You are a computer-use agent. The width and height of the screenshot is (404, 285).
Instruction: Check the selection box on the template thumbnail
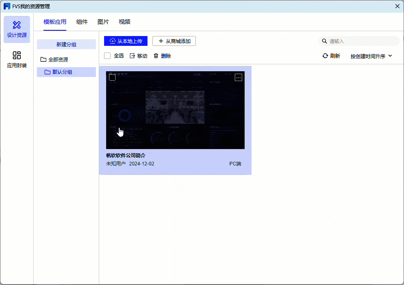pyautogui.click(x=112, y=77)
